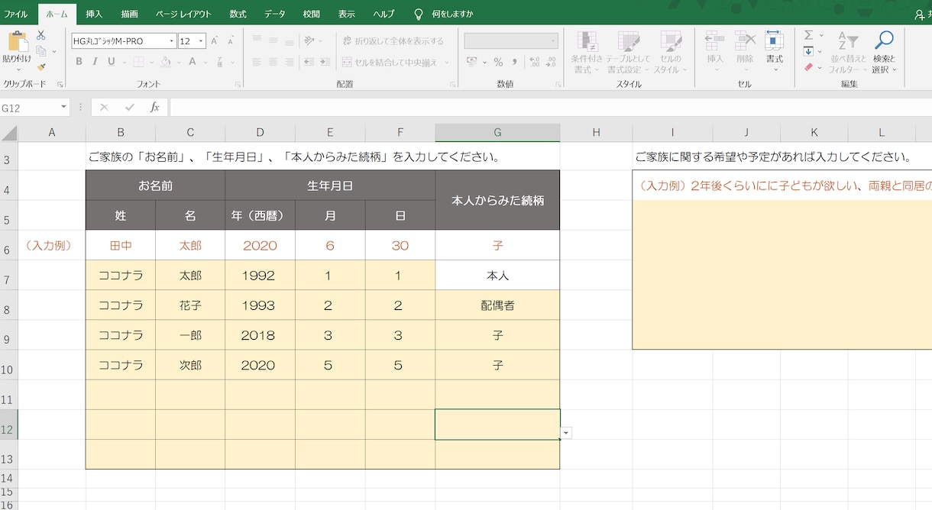
Task: Expand the Name Box dropdown for G12
Action: 63,108
